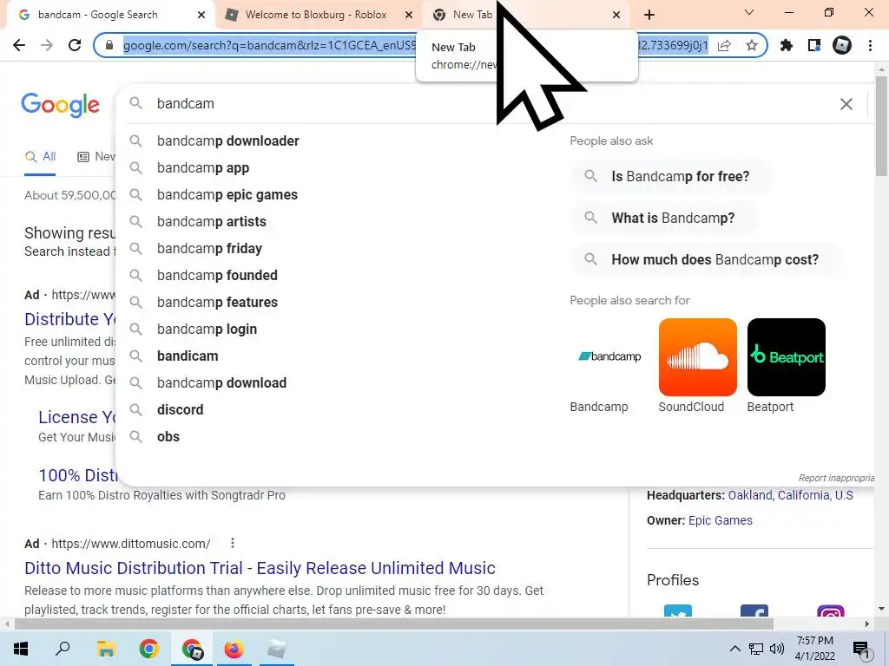This screenshot has height=666, width=889.
Task: Open the side panel icon
Action: (814, 45)
